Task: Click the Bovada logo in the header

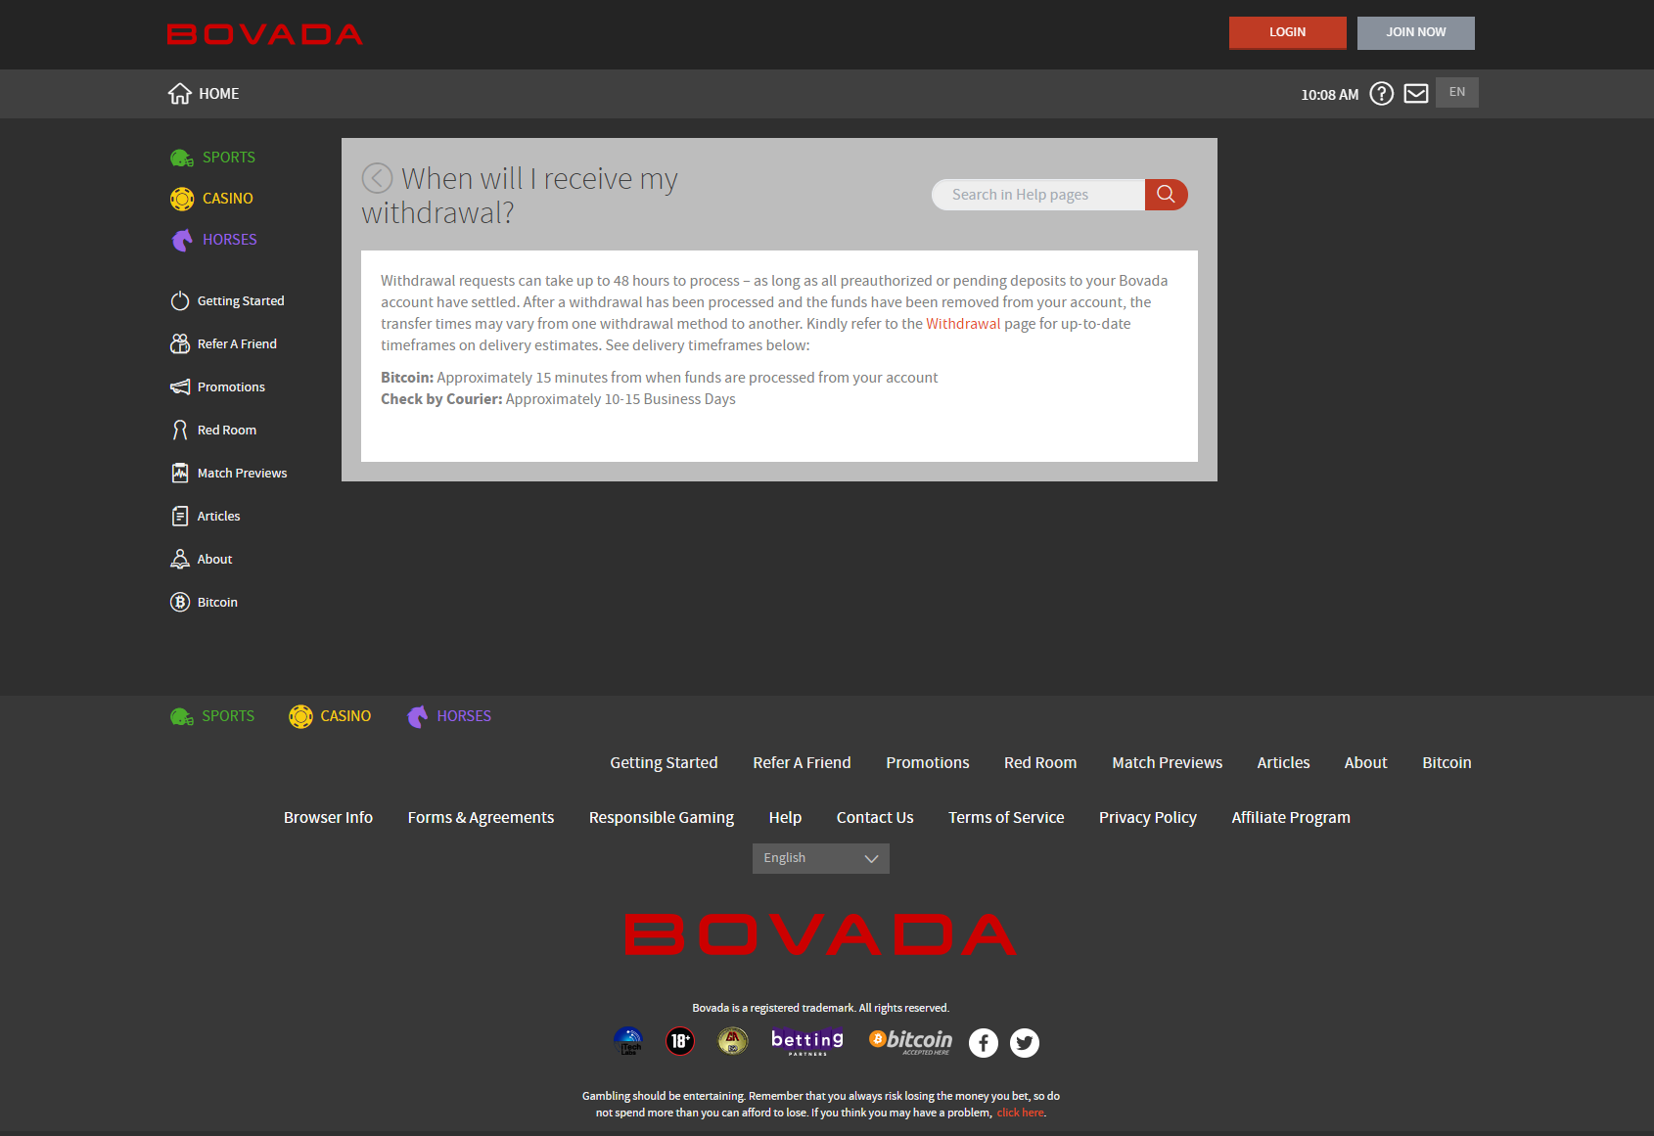Action: point(264,34)
